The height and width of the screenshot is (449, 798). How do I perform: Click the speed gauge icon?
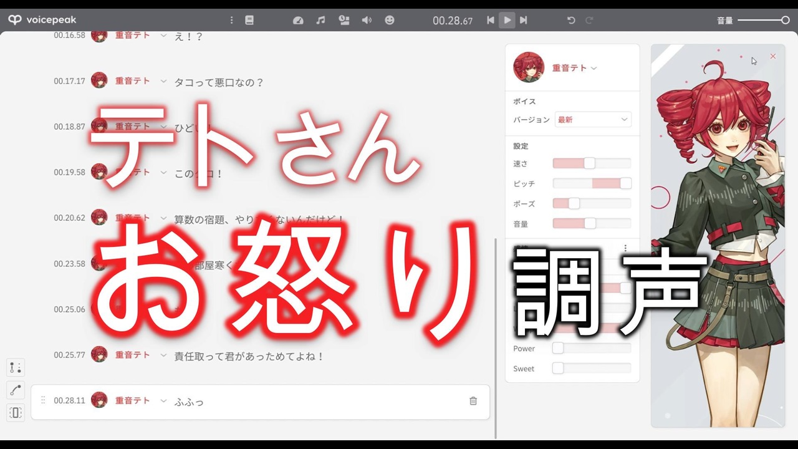coord(298,20)
